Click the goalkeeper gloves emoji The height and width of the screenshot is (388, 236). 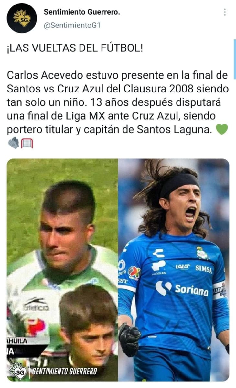pyautogui.click(x=13, y=143)
